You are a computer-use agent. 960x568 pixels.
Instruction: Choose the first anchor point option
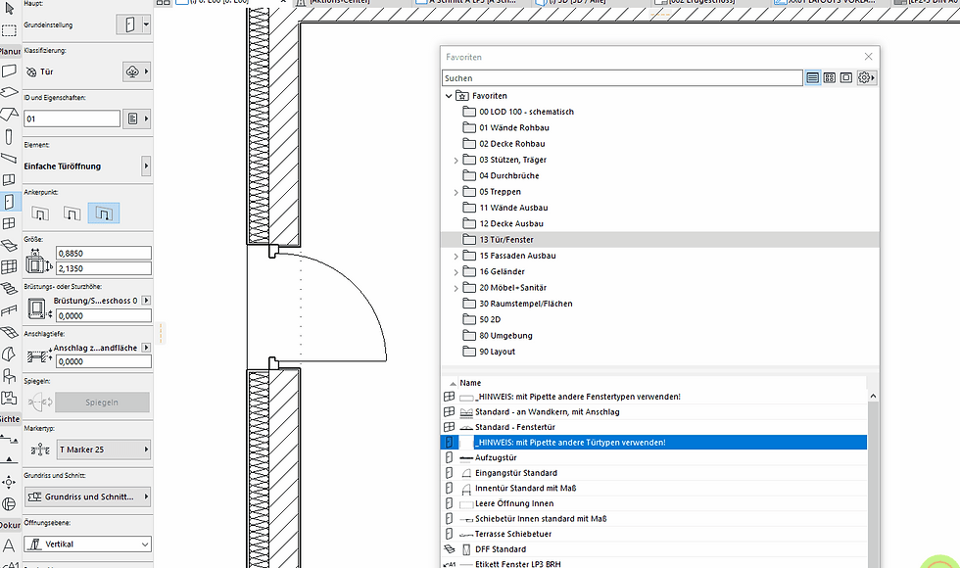point(40,213)
